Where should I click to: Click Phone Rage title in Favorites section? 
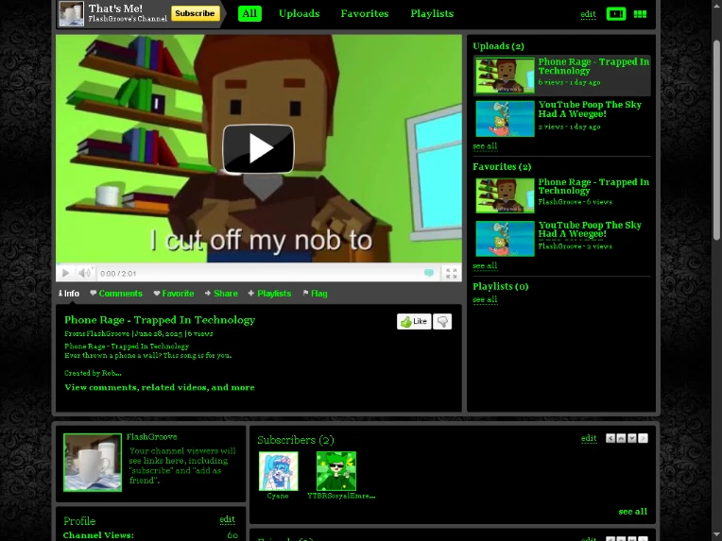593,186
